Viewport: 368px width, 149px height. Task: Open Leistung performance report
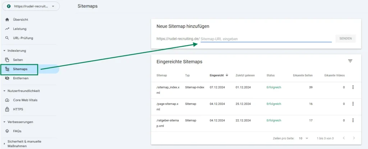(19, 29)
